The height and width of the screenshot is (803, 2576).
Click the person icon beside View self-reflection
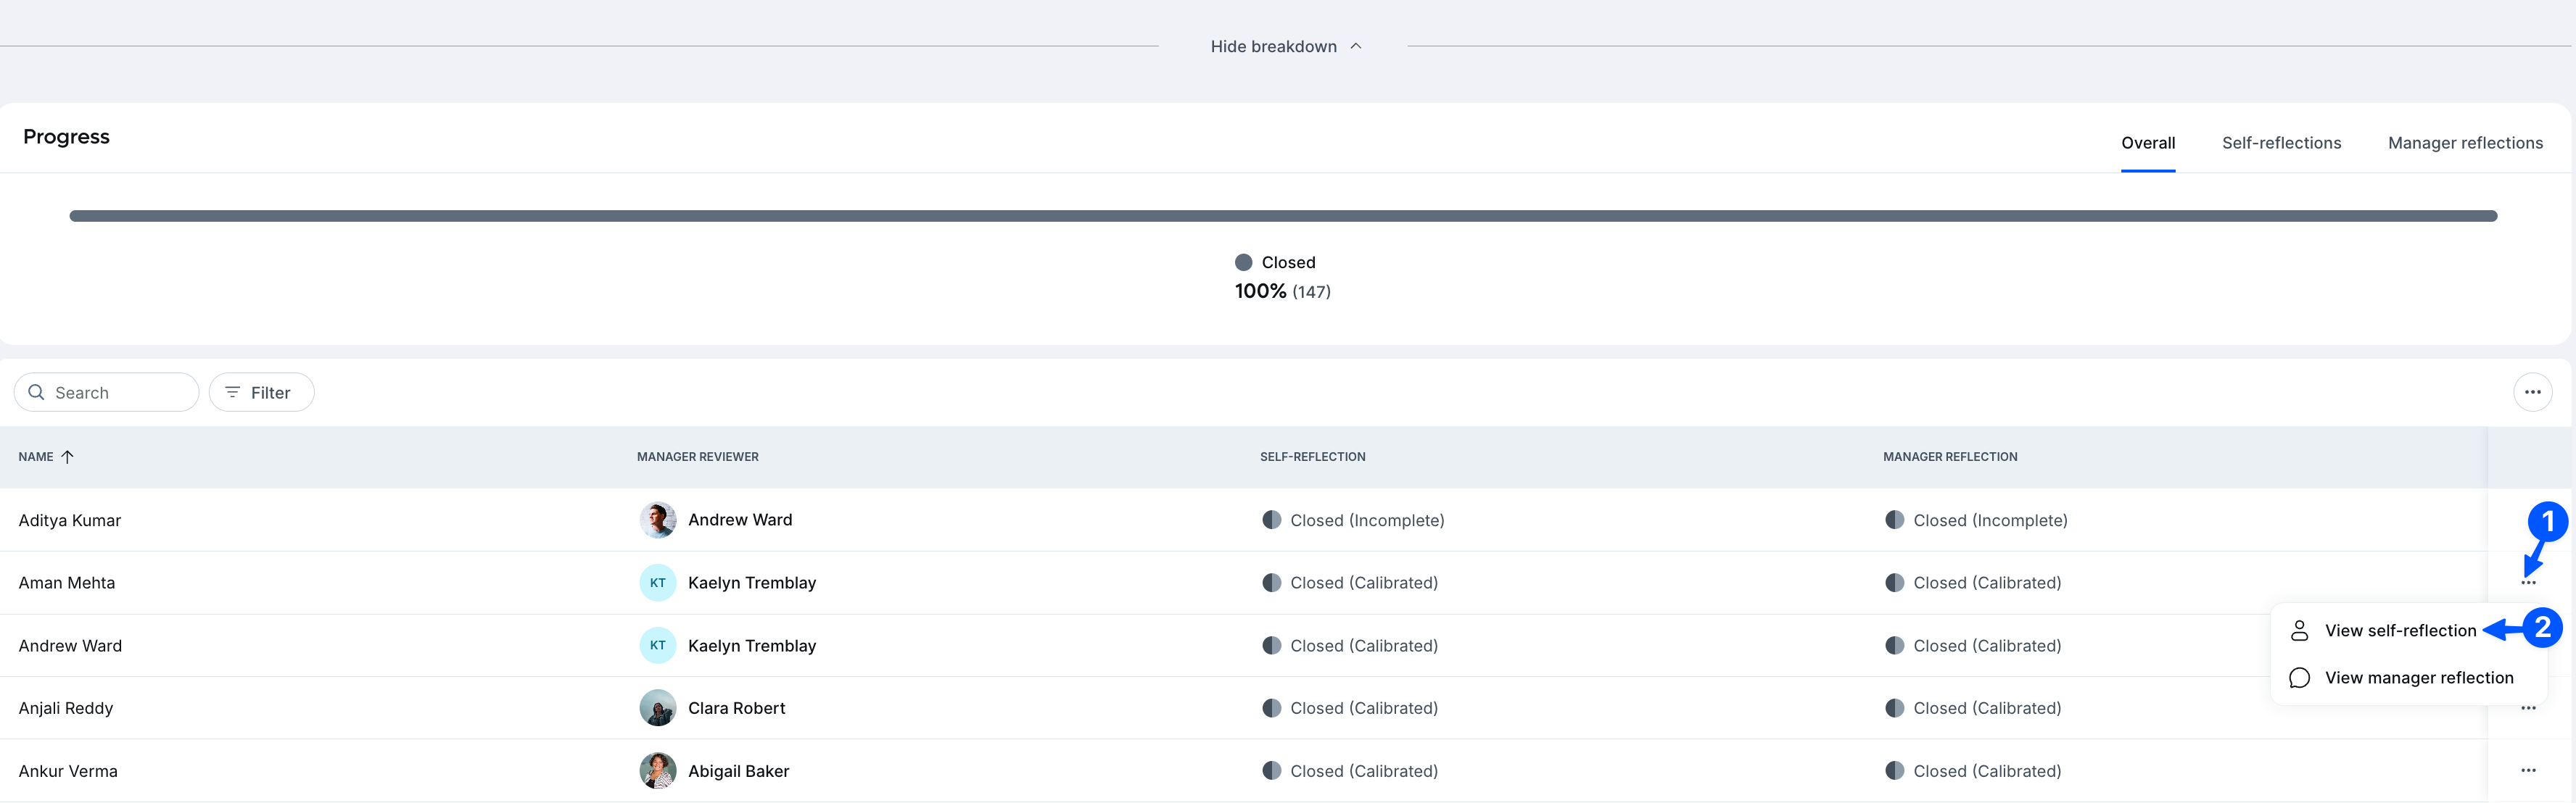[2299, 631]
